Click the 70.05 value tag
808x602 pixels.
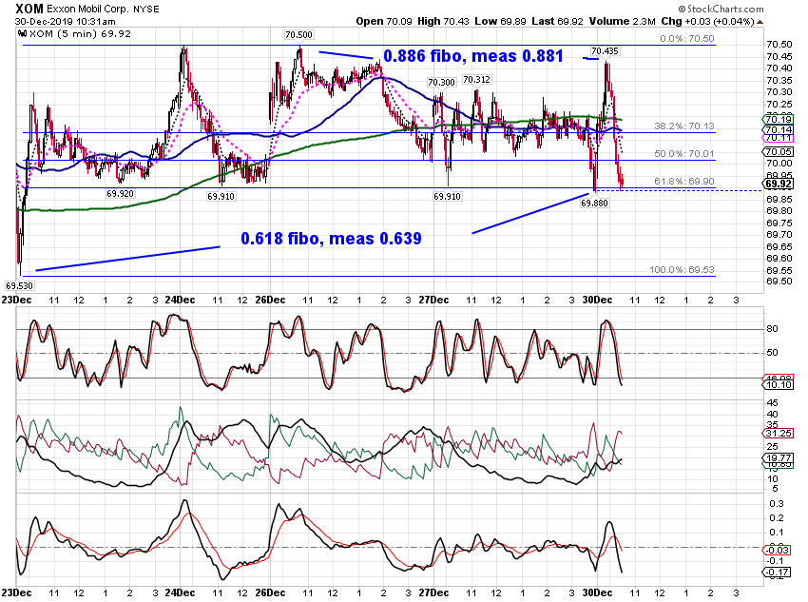click(x=779, y=151)
